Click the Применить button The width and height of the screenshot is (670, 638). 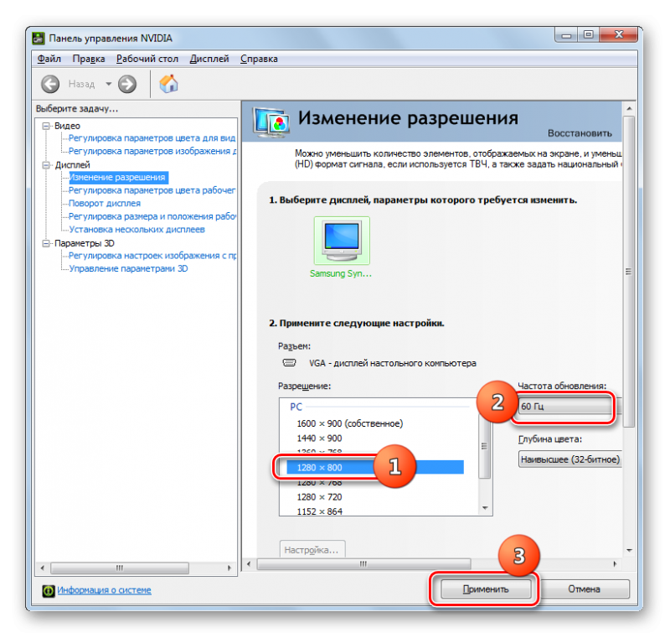(x=486, y=589)
